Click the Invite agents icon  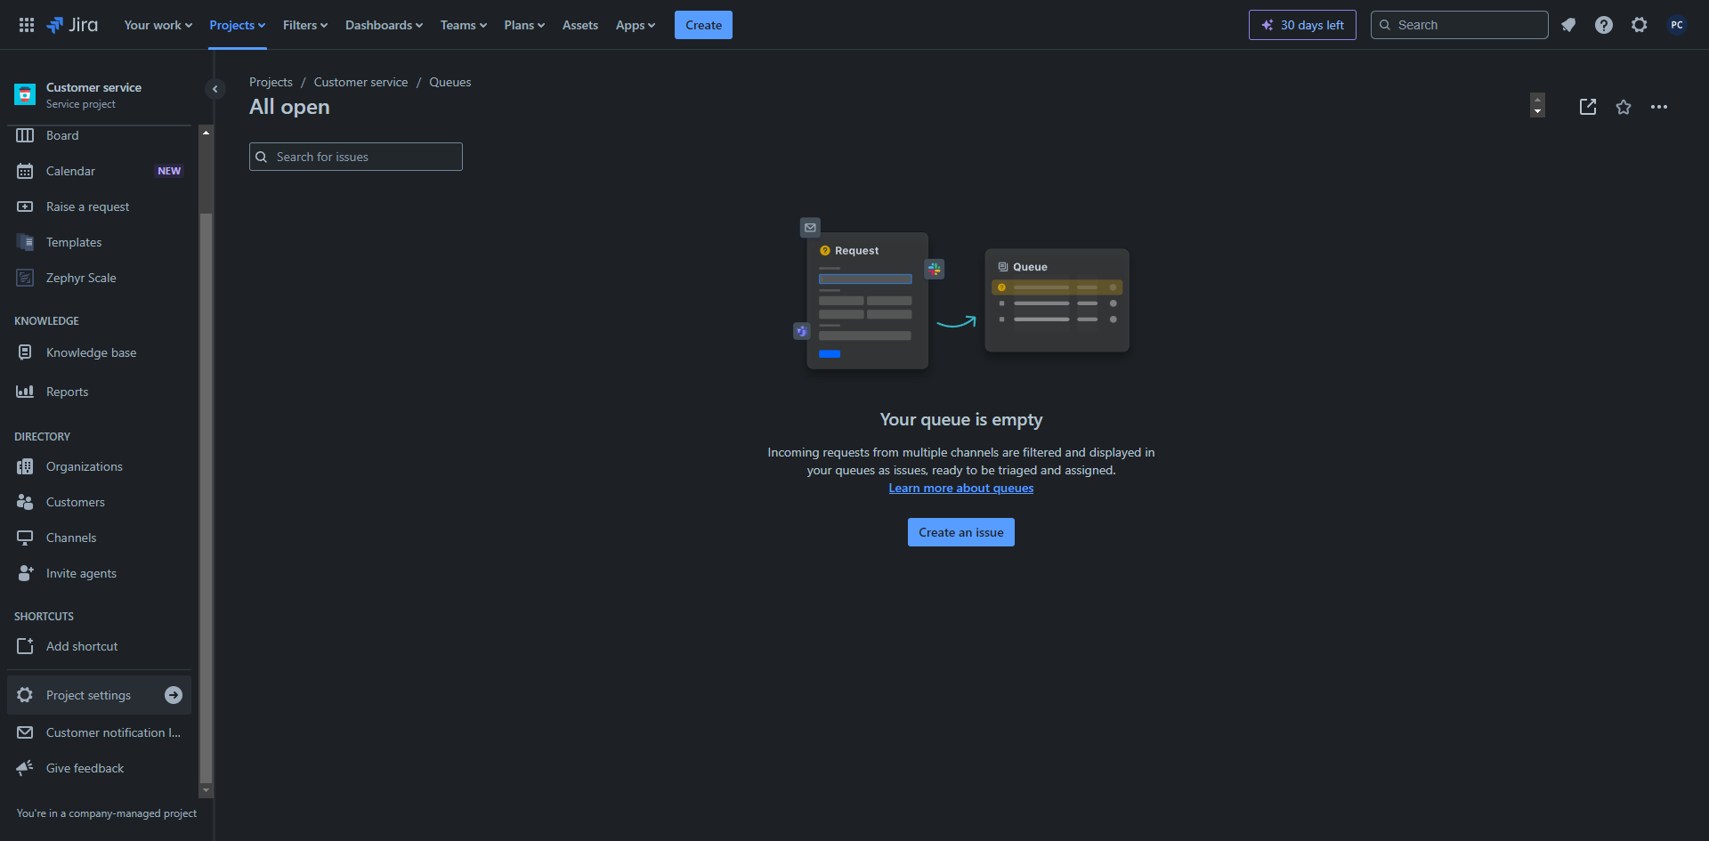25,573
